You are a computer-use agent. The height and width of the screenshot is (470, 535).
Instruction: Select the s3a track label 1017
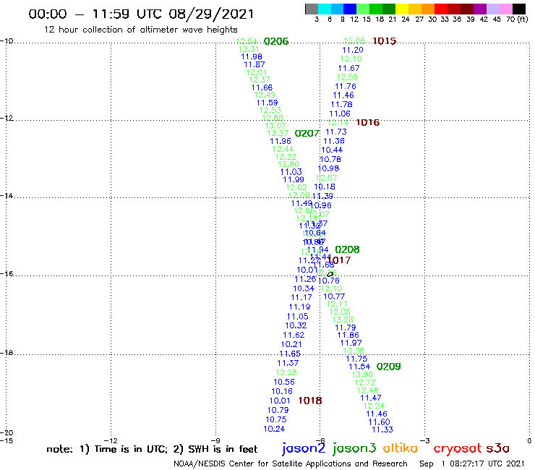339,260
